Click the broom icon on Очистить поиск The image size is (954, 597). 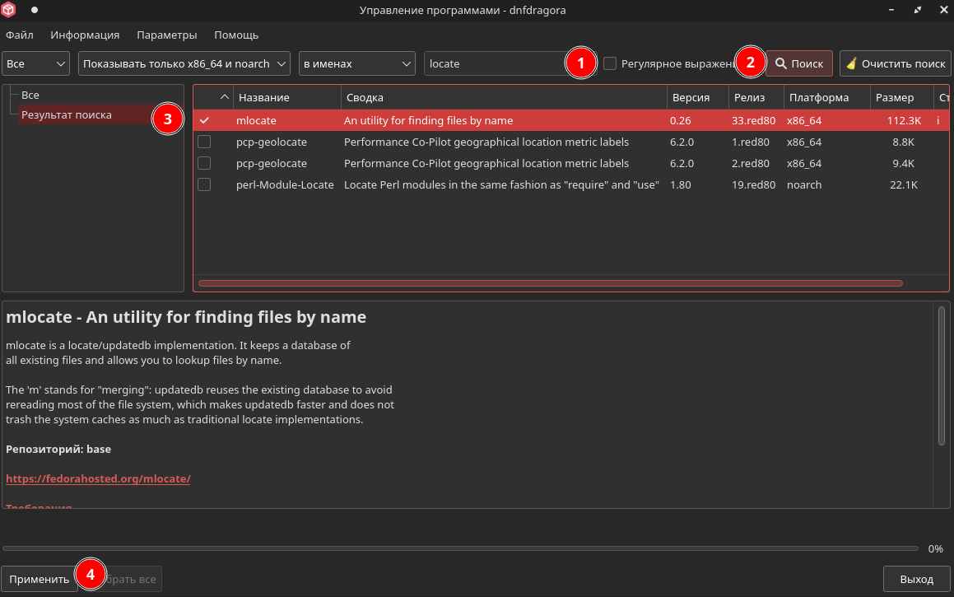(851, 63)
